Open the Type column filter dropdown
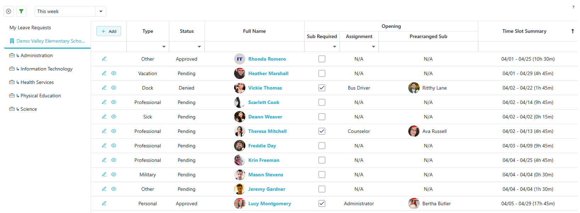Screen dimensions: 580x213 tap(164, 47)
